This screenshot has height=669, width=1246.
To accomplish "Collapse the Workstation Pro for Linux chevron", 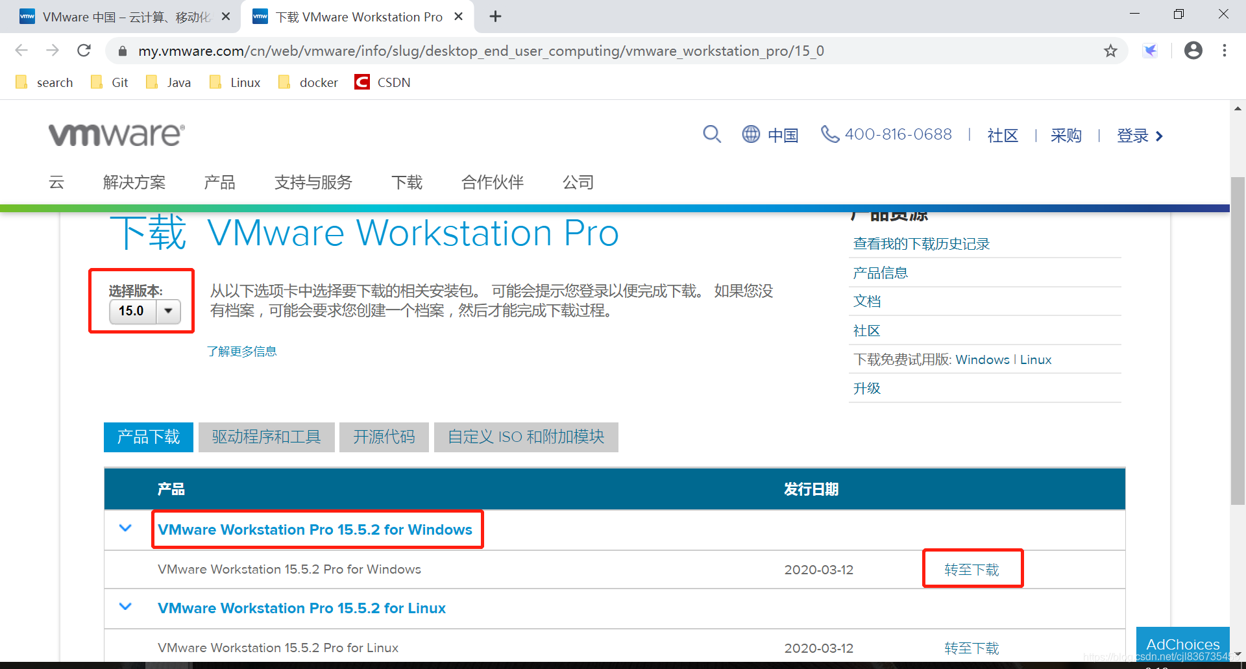I will click(125, 607).
